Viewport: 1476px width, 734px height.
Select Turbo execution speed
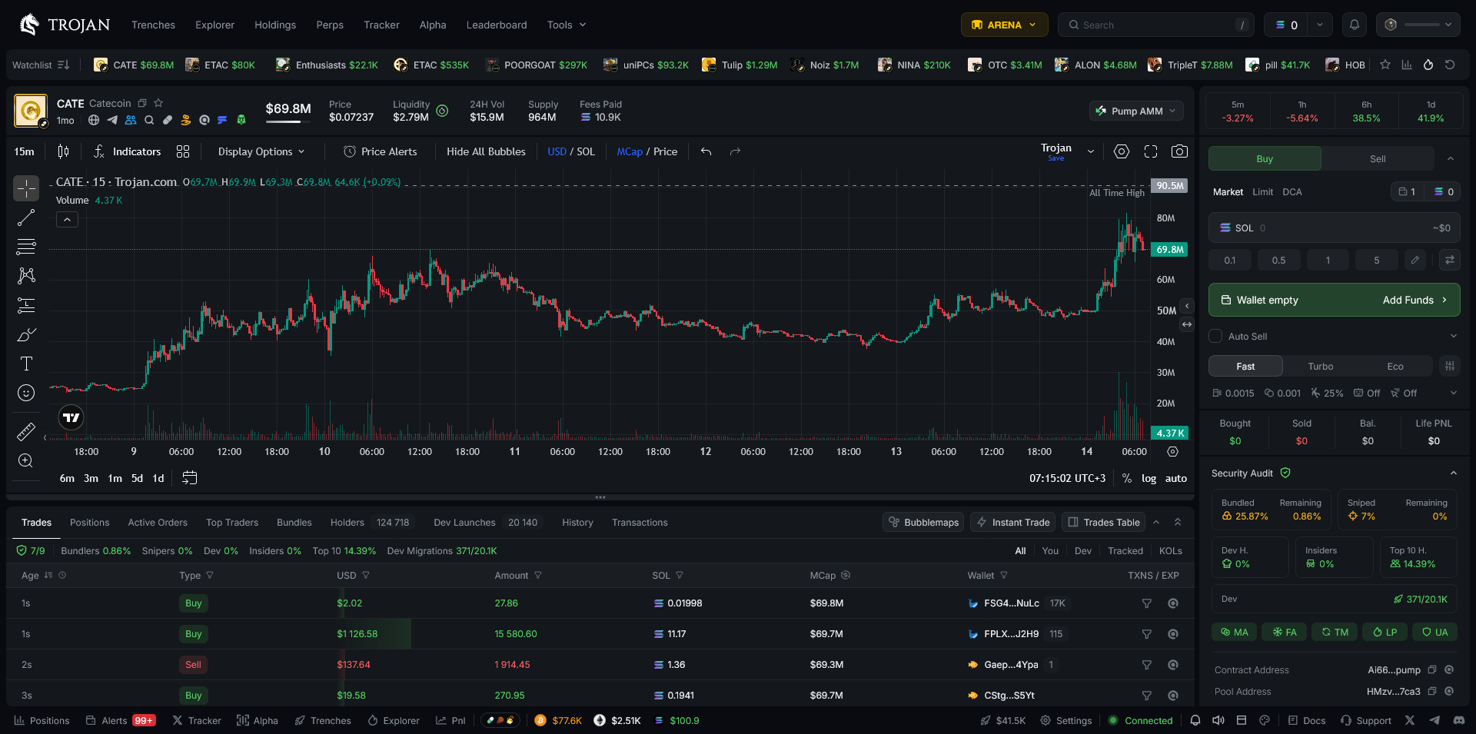pyautogui.click(x=1321, y=367)
